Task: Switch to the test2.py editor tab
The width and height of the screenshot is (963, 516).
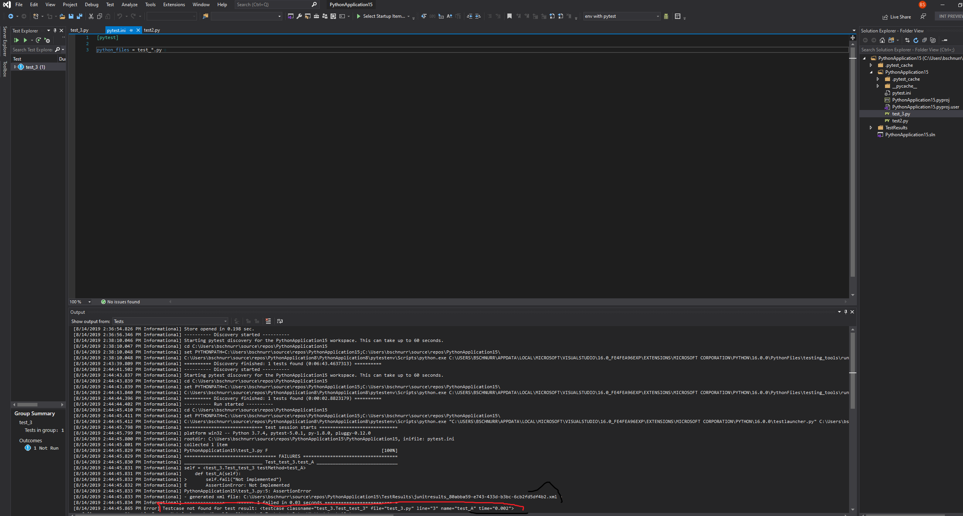Action: click(x=152, y=30)
